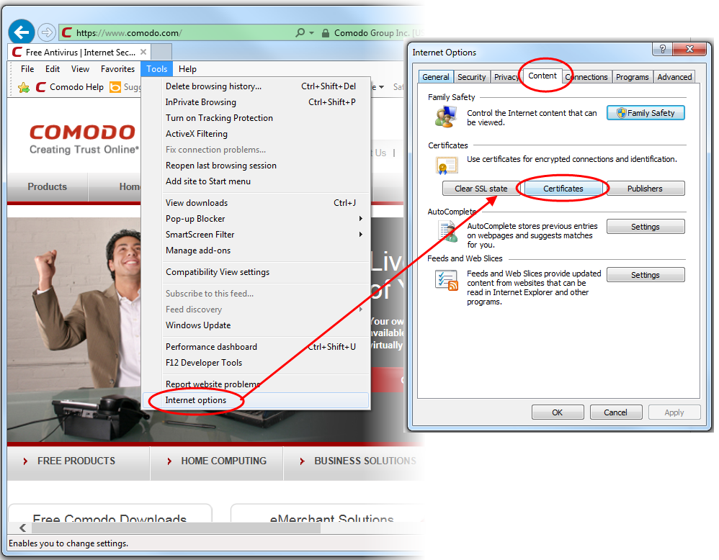Select Reopen last browsing session
Viewport: 719px width, 560px height.
click(x=256, y=166)
